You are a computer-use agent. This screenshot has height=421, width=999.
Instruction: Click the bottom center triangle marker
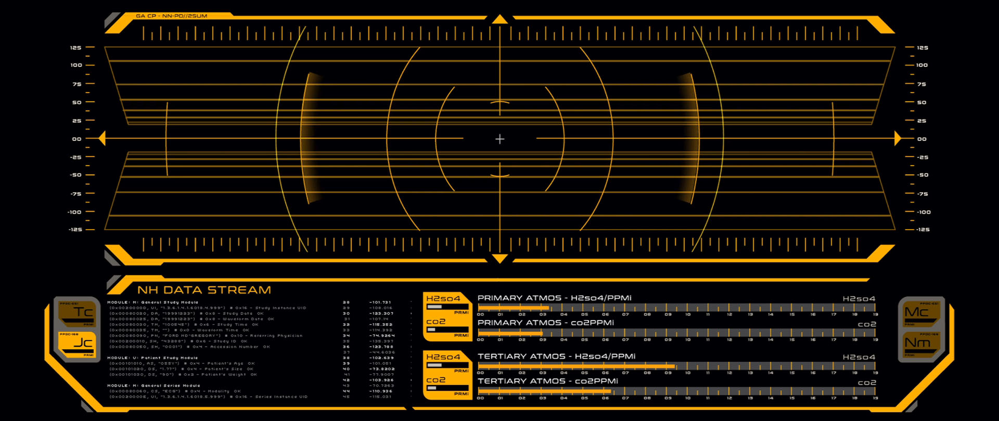coord(499,258)
